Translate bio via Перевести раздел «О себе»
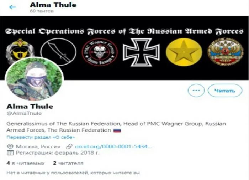The height and width of the screenshot is (180, 249). click(41, 137)
